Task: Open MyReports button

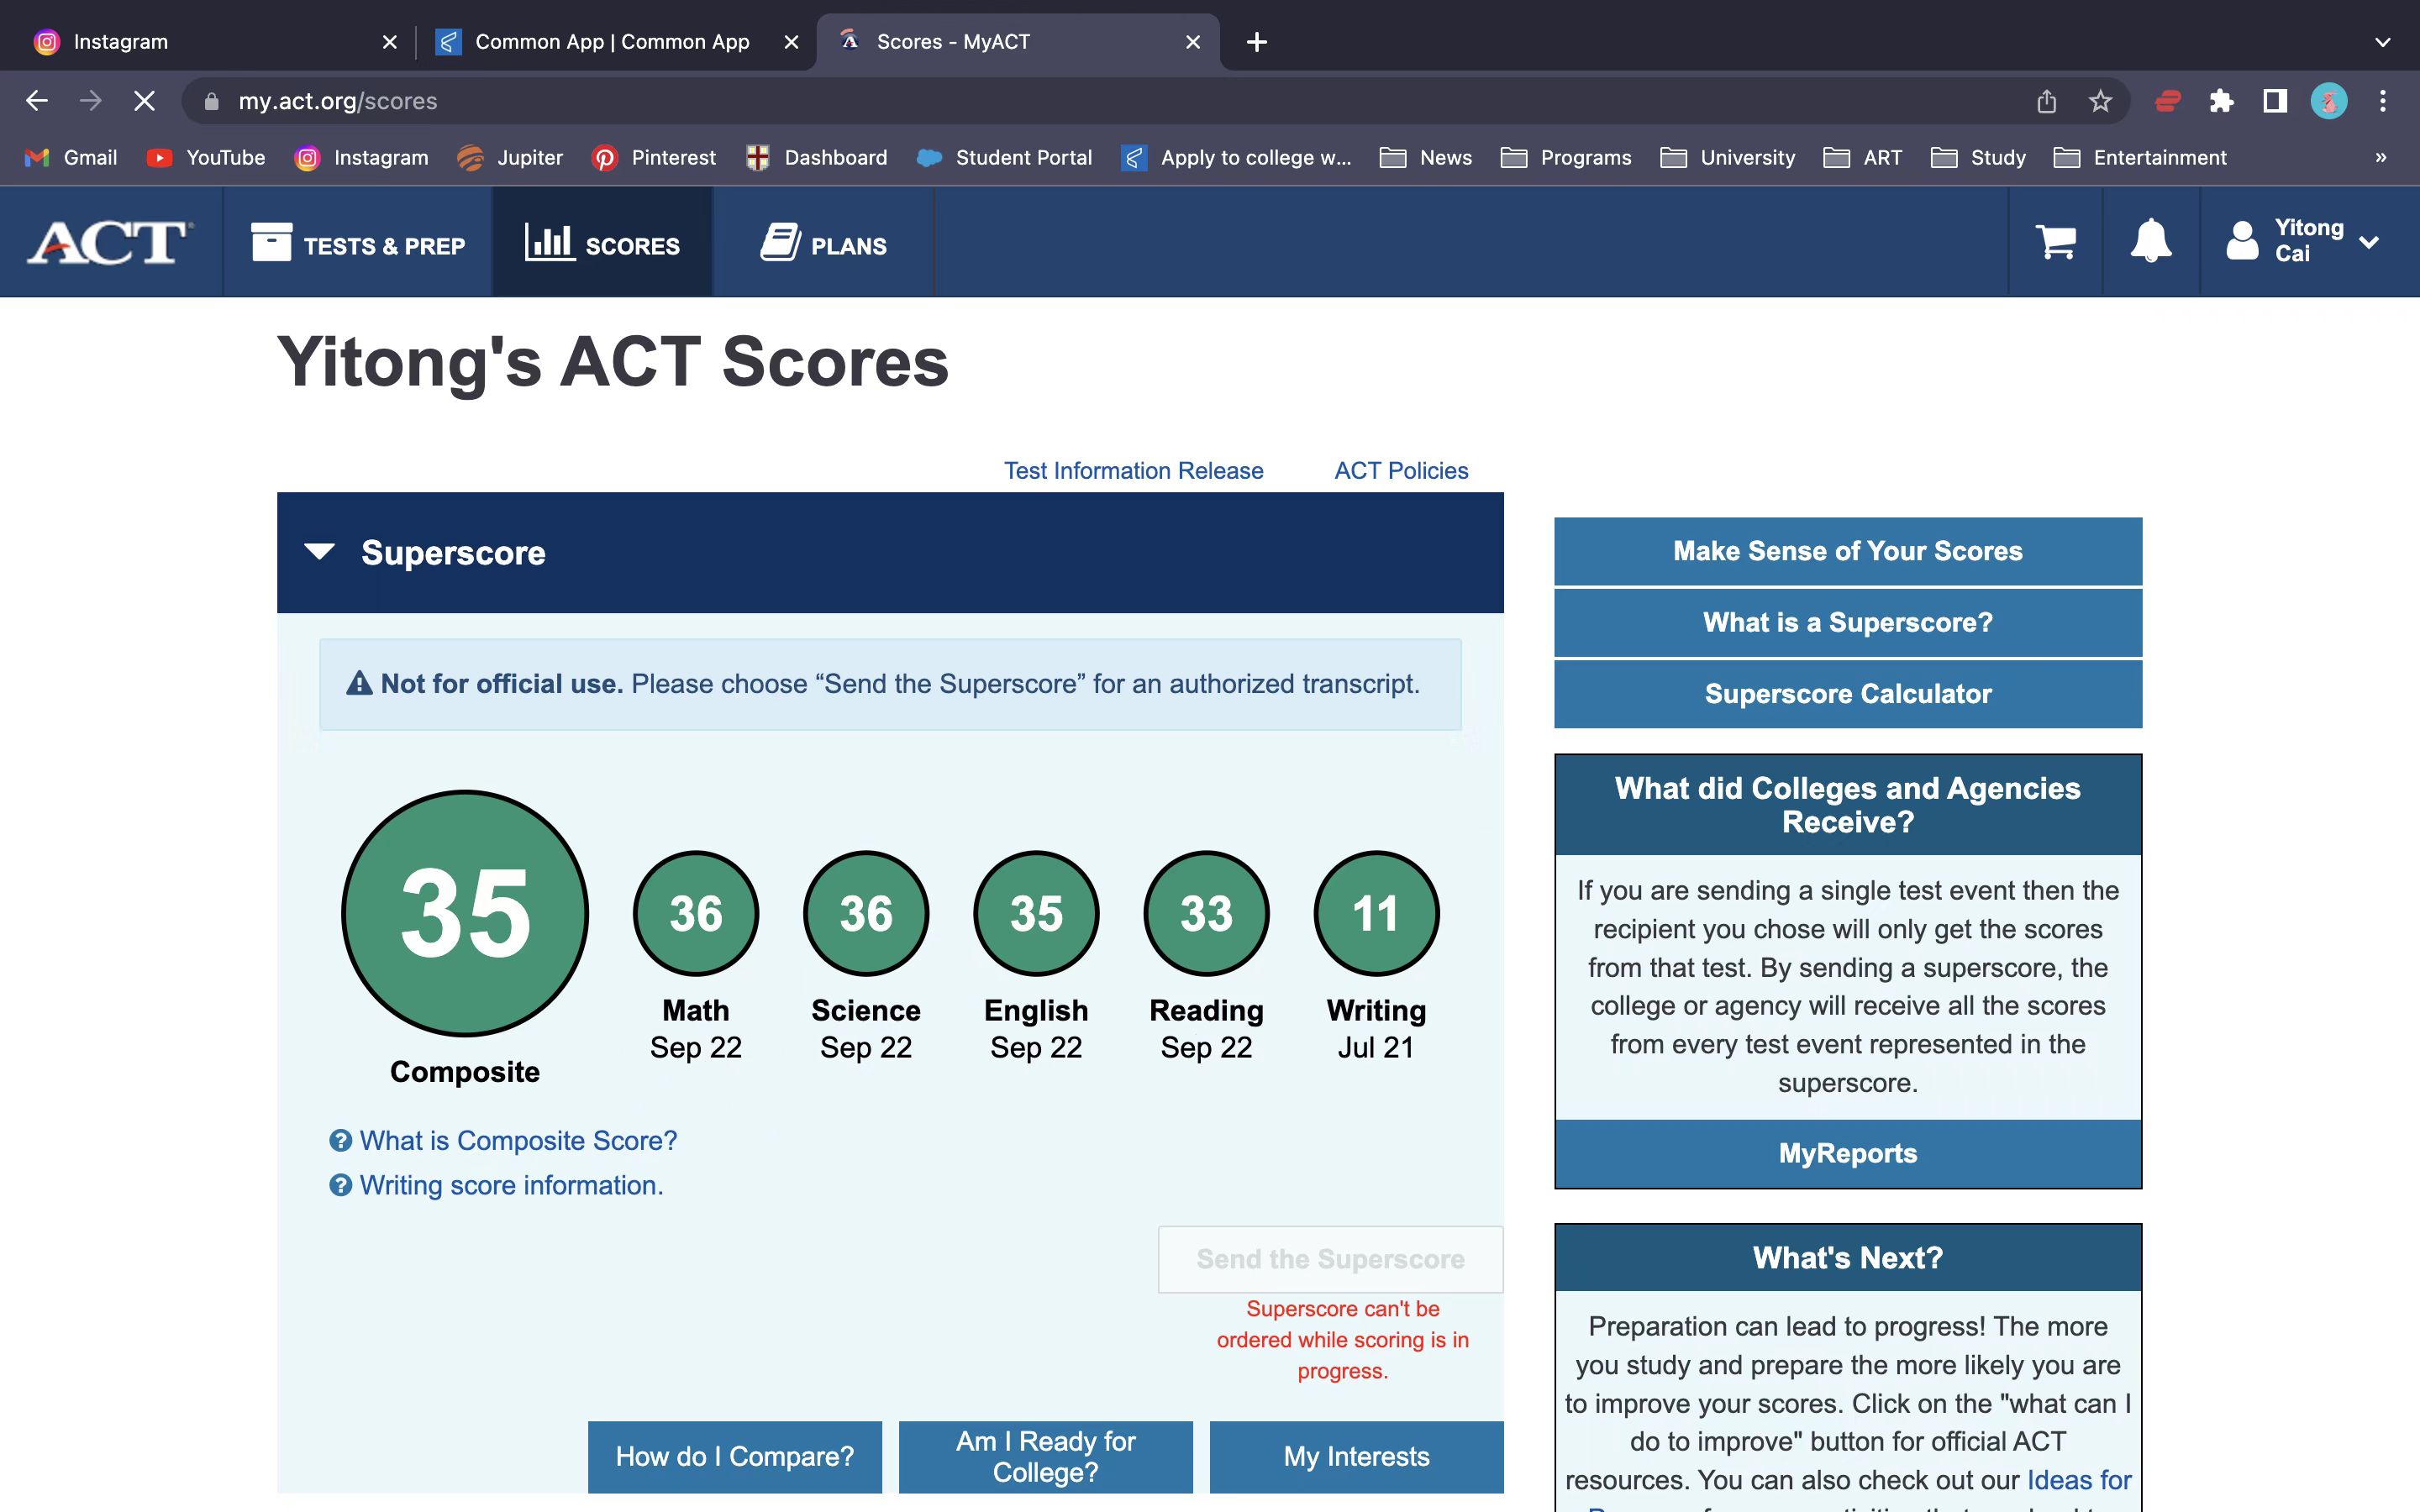Action: pyautogui.click(x=1847, y=1153)
